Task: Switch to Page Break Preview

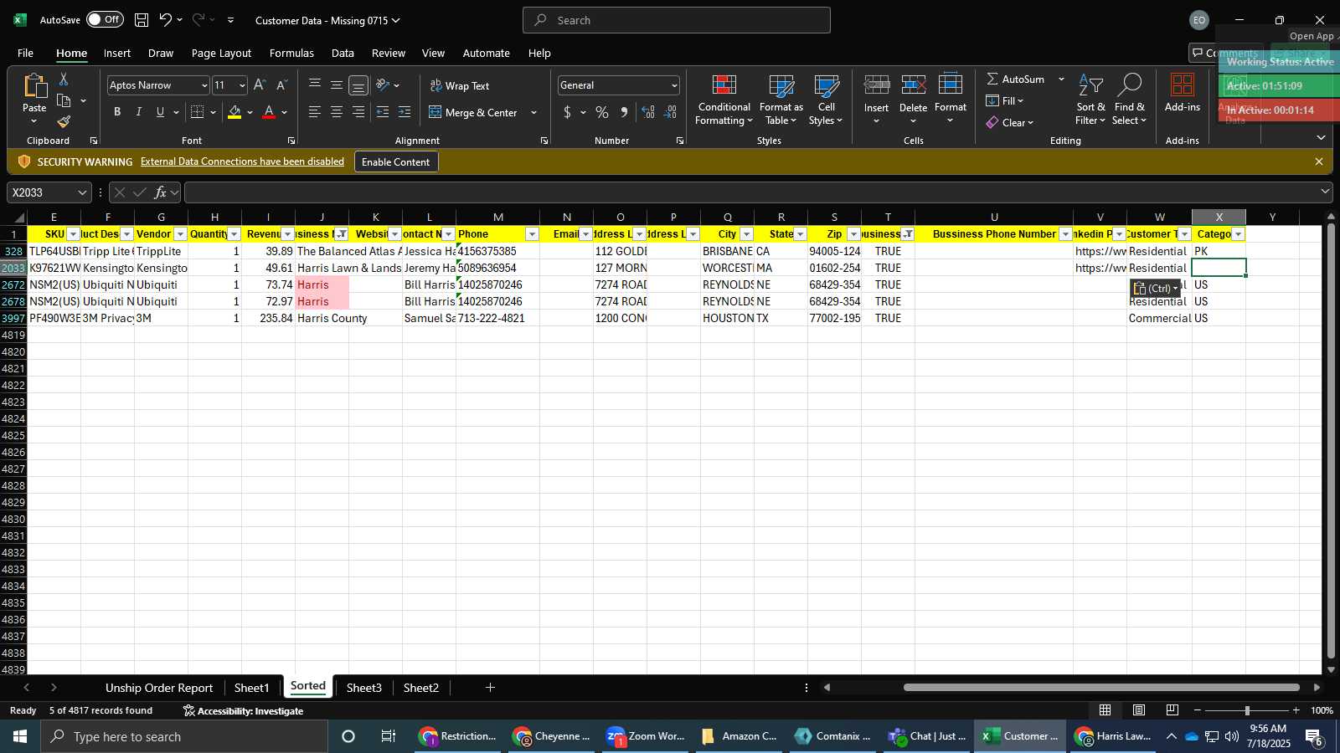Action: 1172,710
